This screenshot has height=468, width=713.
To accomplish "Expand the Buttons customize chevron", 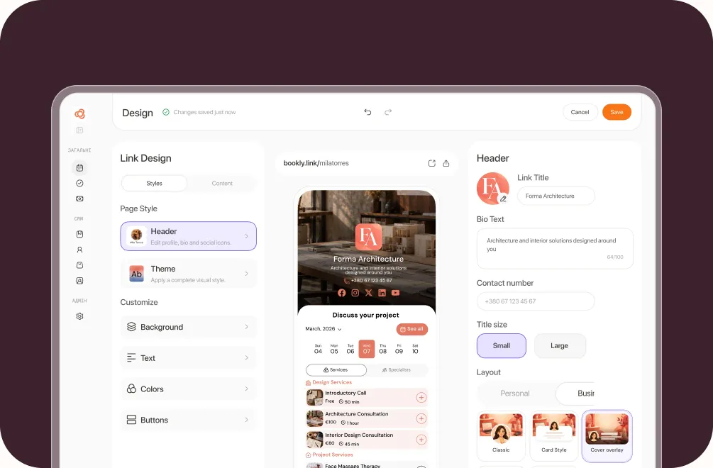I will pyautogui.click(x=246, y=419).
